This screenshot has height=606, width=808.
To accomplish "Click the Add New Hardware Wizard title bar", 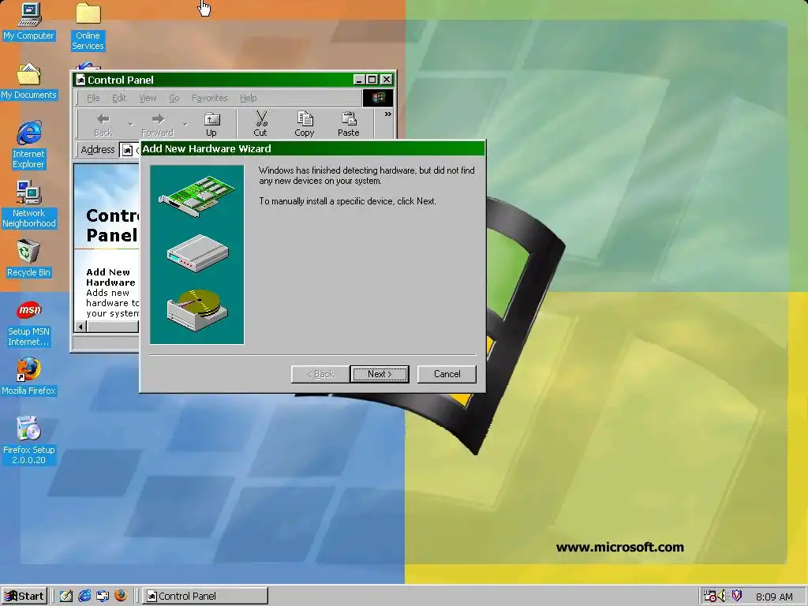I will pyautogui.click(x=312, y=149).
